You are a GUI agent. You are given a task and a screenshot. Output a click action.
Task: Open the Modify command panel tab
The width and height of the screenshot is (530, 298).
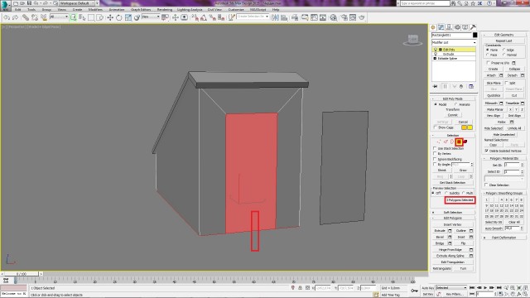point(441,27)
